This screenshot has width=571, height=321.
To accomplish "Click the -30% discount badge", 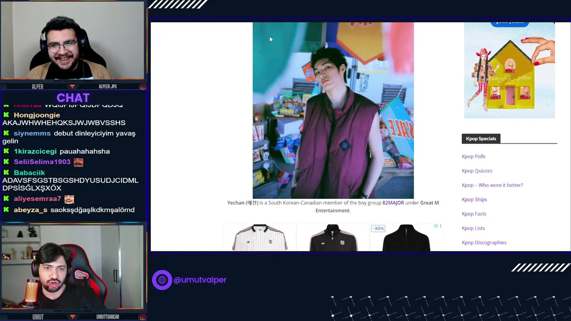I will 378,228.
